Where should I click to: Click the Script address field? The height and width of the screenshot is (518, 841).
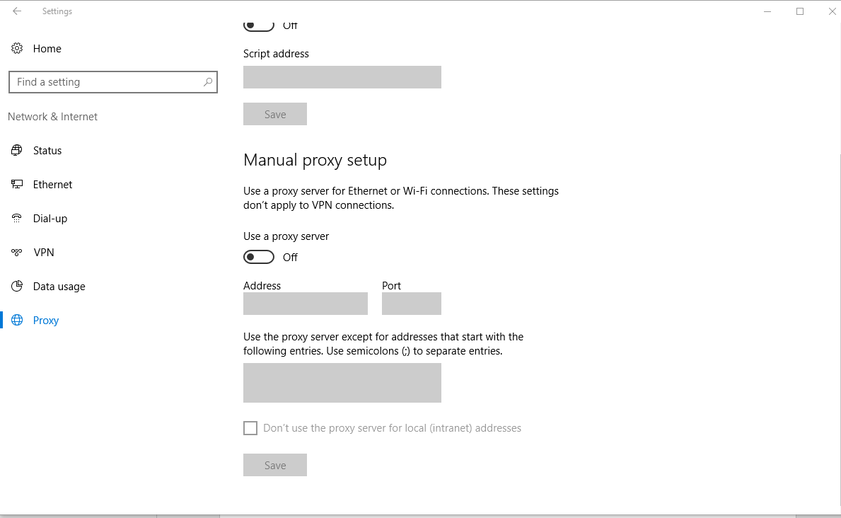pyautogui.click(x=342, y=76)
